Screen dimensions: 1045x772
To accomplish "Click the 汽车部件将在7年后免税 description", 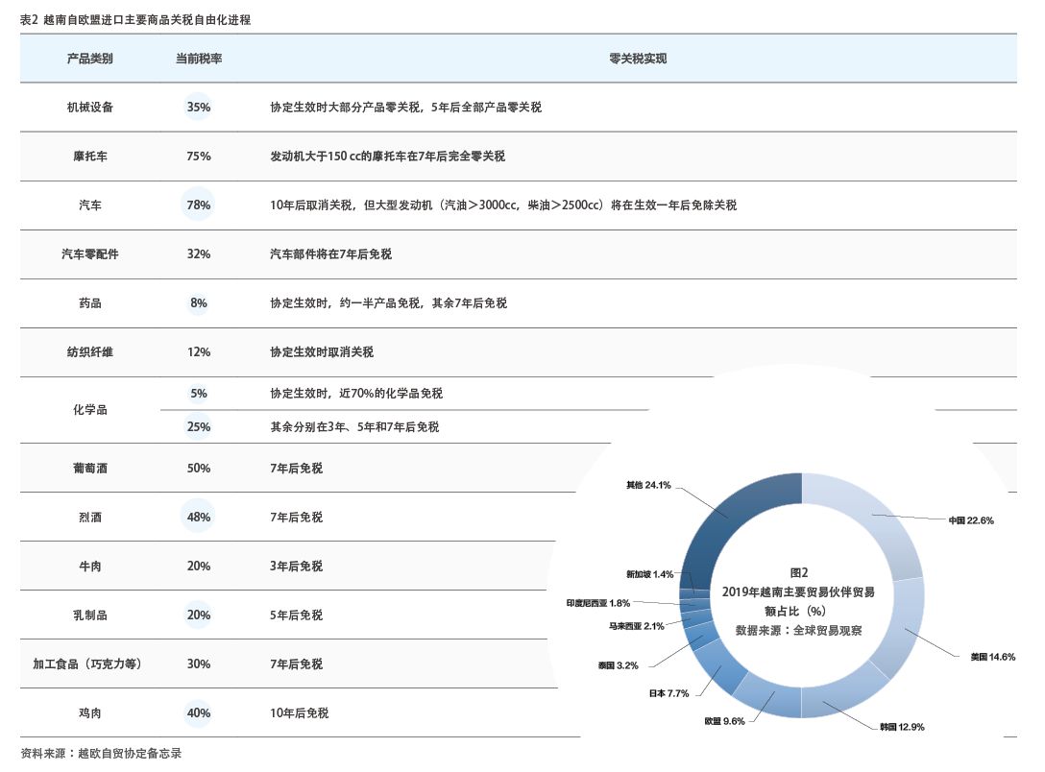I will 330,254.
